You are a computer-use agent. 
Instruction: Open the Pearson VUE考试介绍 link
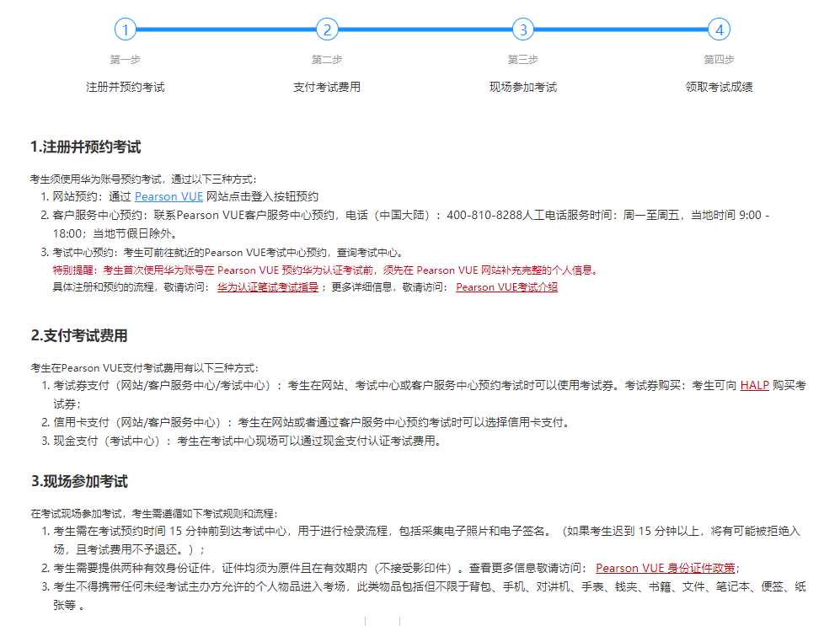pyautogui.click(x=507, y=287)
